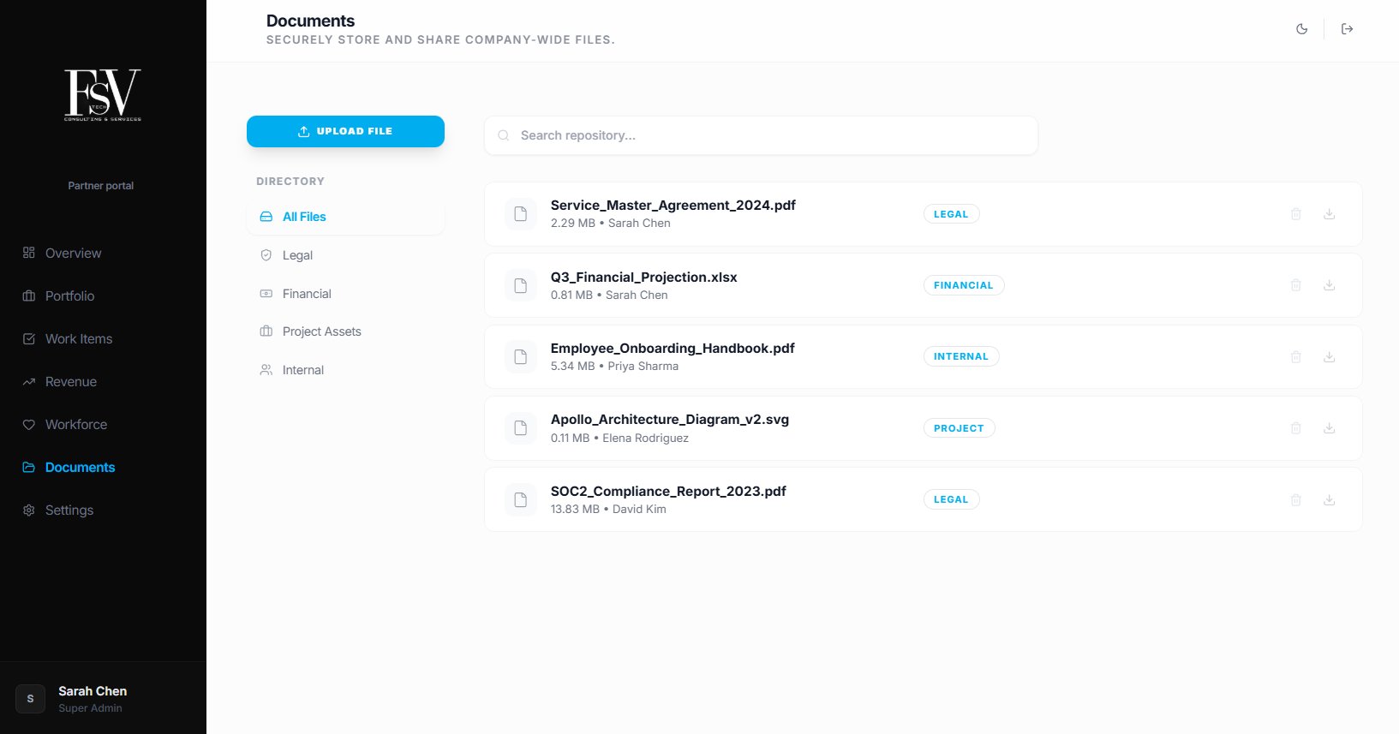Screen dimensions: 1399x734
Task: Delete Employee_Onboarding_Handbook.pdf with trash icon
Action: [x=1296, y=356]
